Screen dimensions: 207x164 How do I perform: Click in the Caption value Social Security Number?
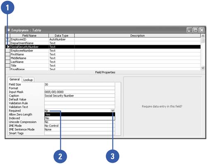[79, 96]
